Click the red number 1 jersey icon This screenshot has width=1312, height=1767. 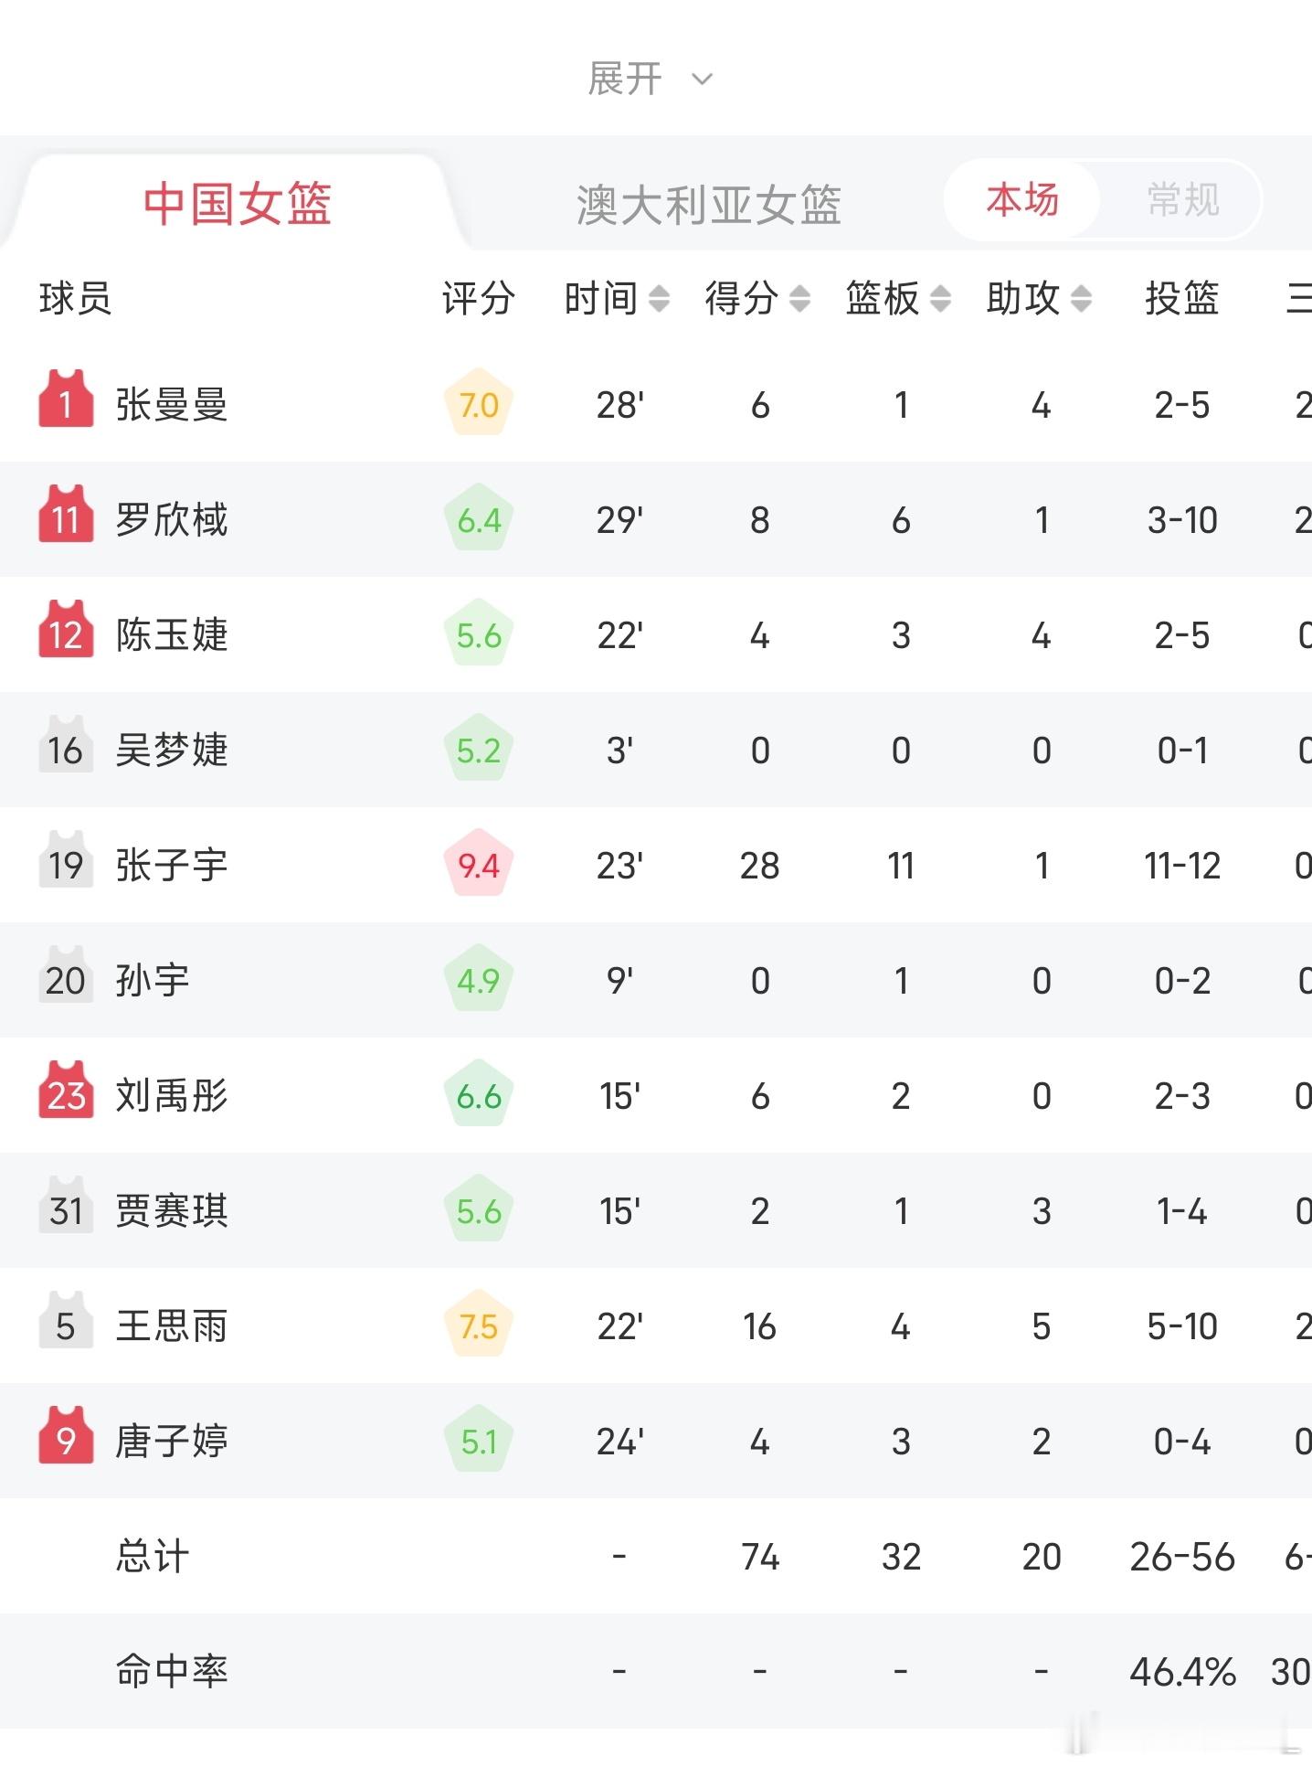[66, 399]
